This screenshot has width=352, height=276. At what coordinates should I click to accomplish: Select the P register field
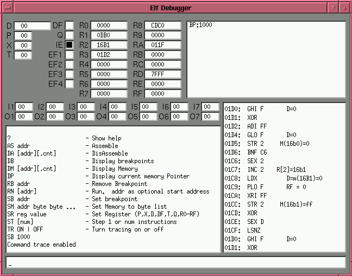(23, 35)
